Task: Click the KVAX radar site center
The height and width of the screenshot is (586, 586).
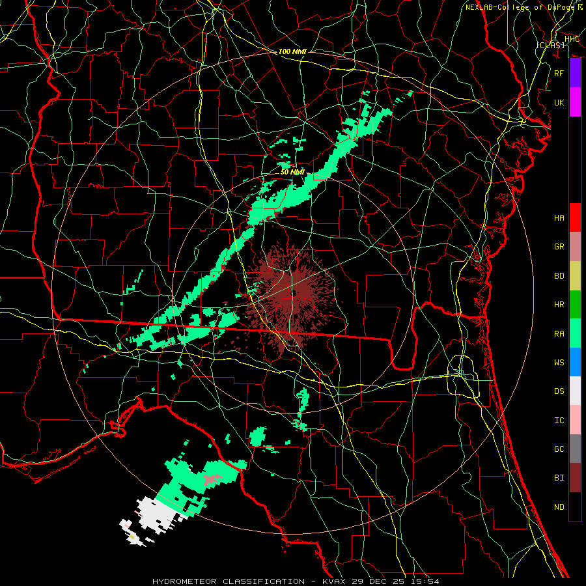Action: [x=294, y=292]
